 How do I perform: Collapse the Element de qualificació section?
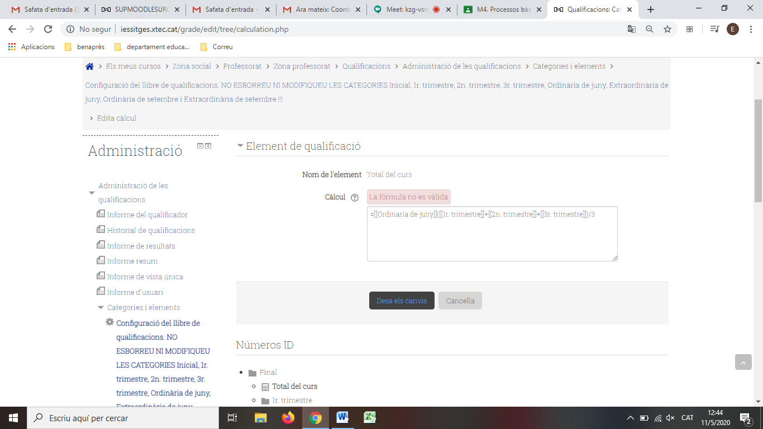pyautogui.click(x=241, y=146)
